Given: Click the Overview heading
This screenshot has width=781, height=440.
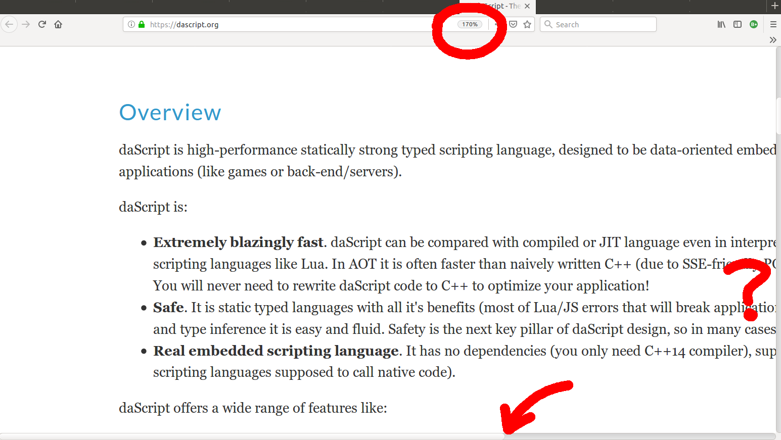Looking at the screenshot, I should point(170,112).
